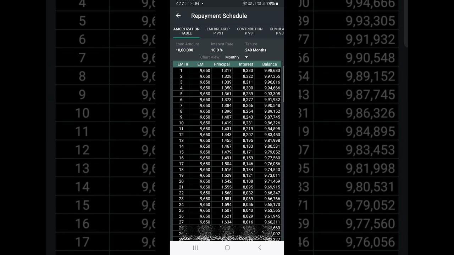This screenshot has height=255, width=454.
Task: Open the Cumulative P vs I tab
Action: tap(277, 31)
